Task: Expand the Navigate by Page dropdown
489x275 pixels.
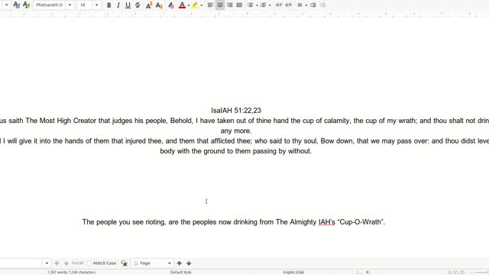Action: pos(170,263)
